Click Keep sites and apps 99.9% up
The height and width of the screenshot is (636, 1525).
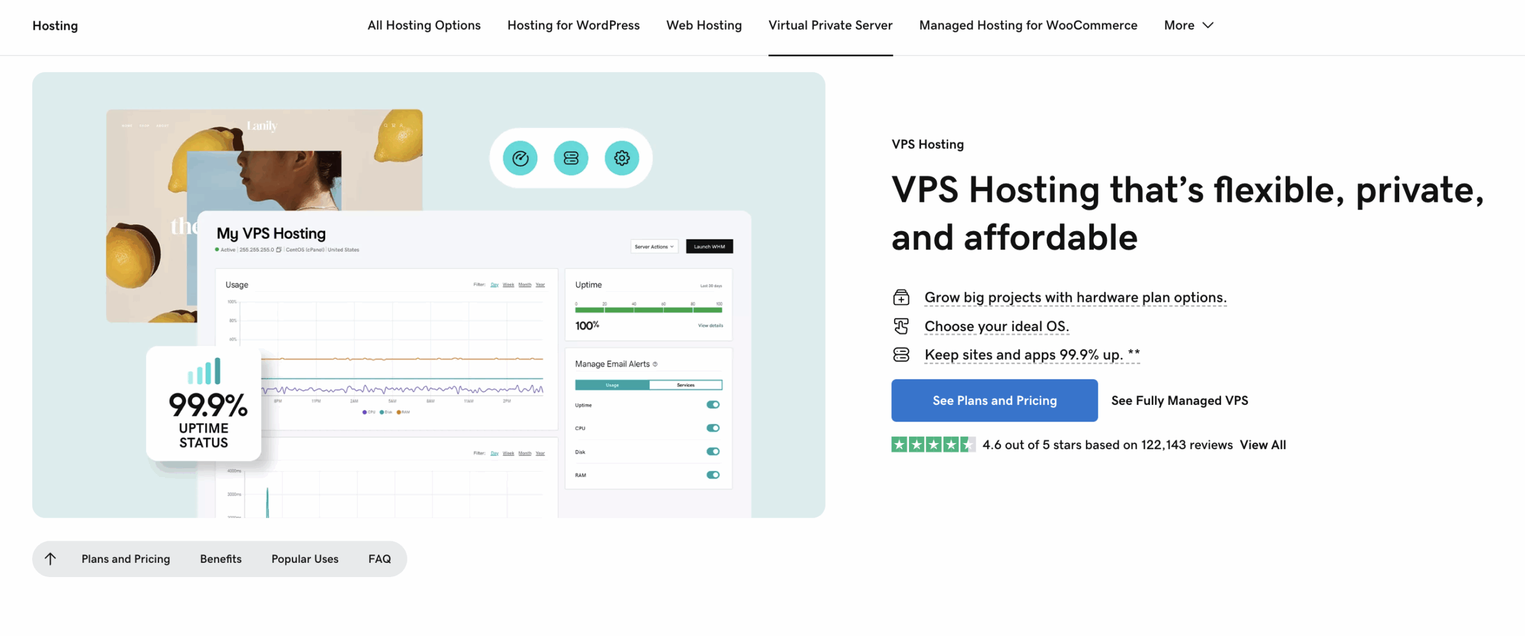click(x=1032, y=355)
